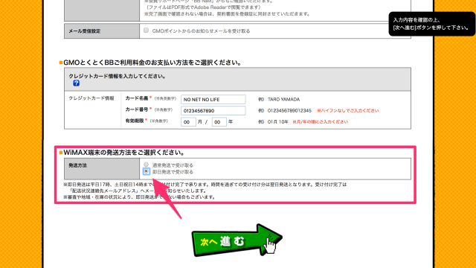Click the ※ハイフンなしでご入力ください red note
Image resolution: width=476 pixels, height=268 pixels.
347,111
